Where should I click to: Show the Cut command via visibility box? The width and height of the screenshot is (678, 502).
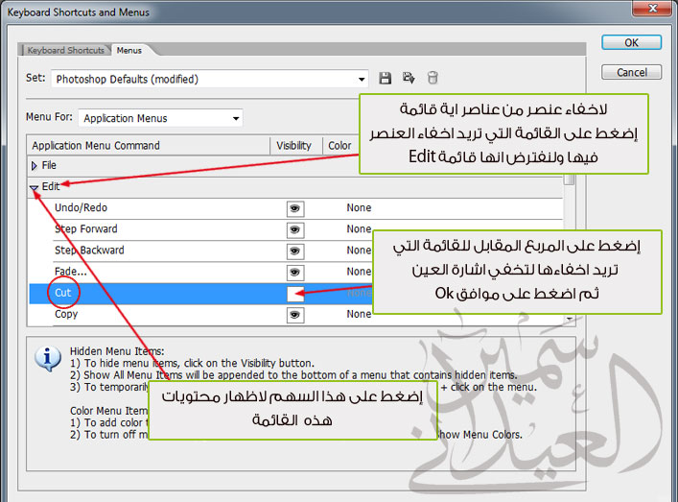point(295,293)
